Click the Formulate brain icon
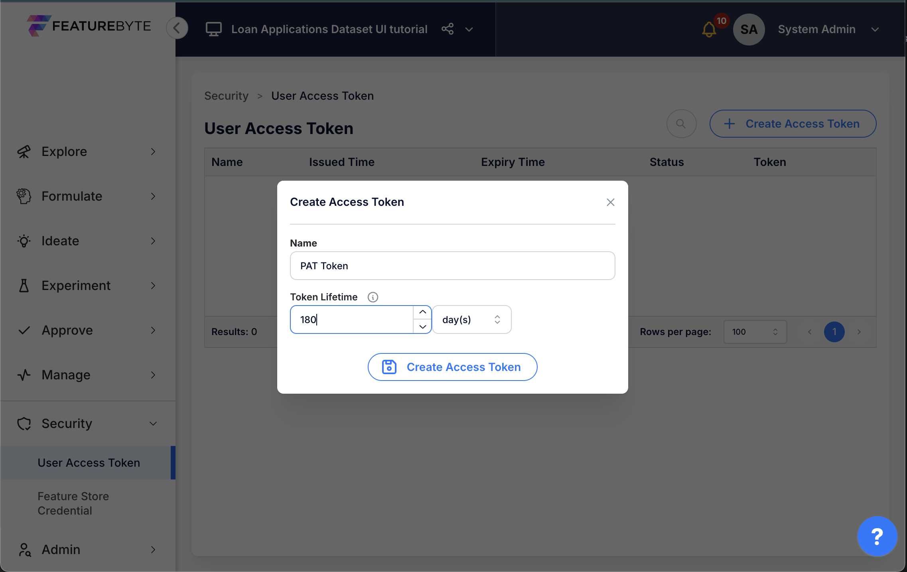This screenshot has height=572, width=907. [x=24, y=196]
